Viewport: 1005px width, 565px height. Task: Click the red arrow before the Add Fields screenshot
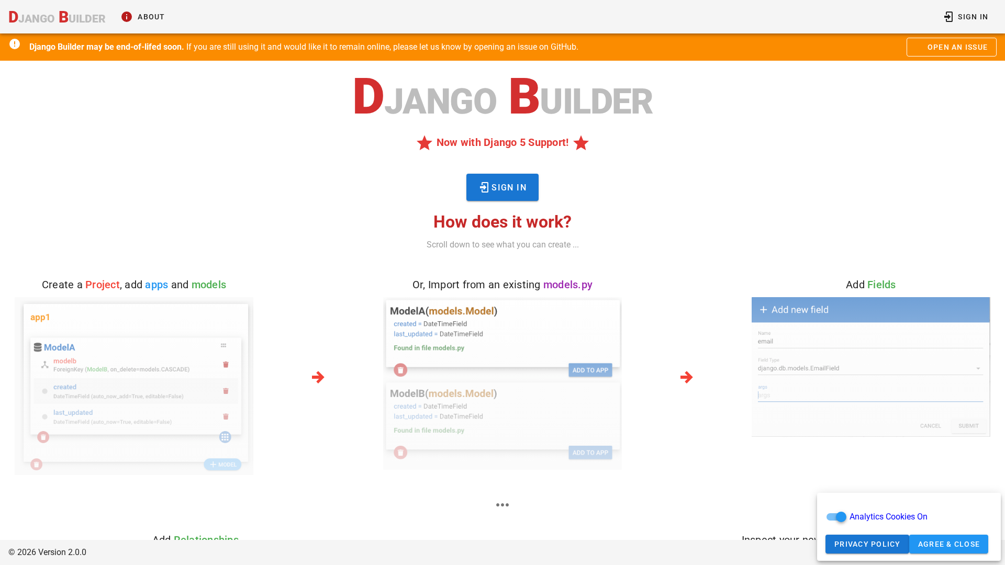(x=687, y=377)
